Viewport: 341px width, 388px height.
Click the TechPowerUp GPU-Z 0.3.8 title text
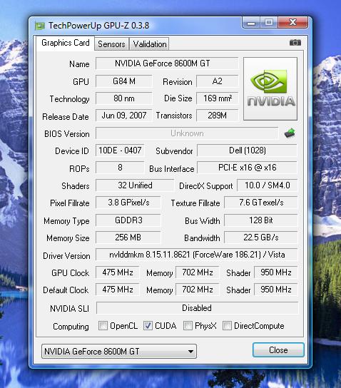(x=98, y=26)
